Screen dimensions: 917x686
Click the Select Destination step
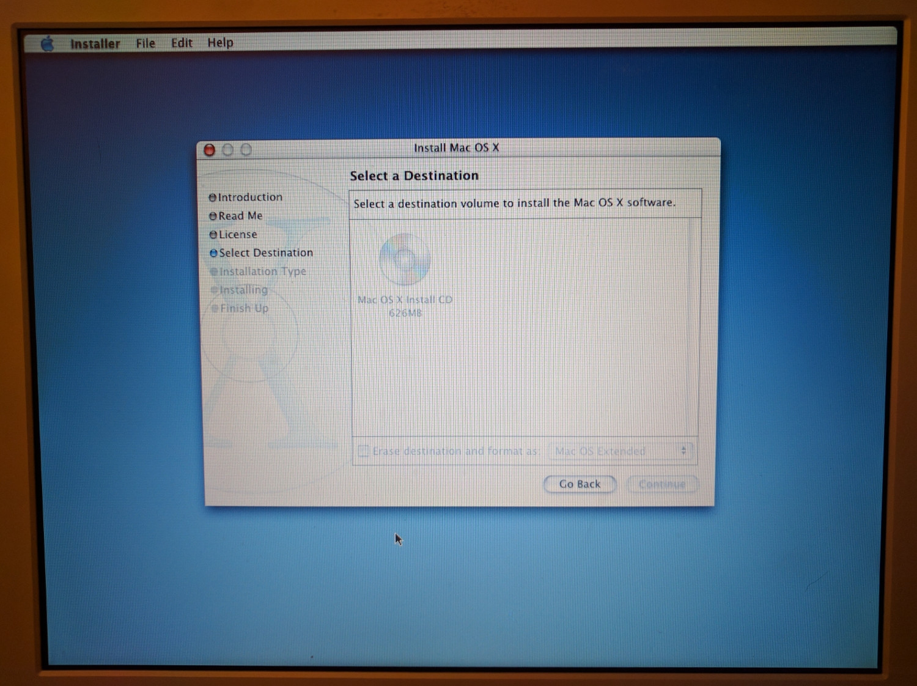pyautogui.click(x=261, y=253)
